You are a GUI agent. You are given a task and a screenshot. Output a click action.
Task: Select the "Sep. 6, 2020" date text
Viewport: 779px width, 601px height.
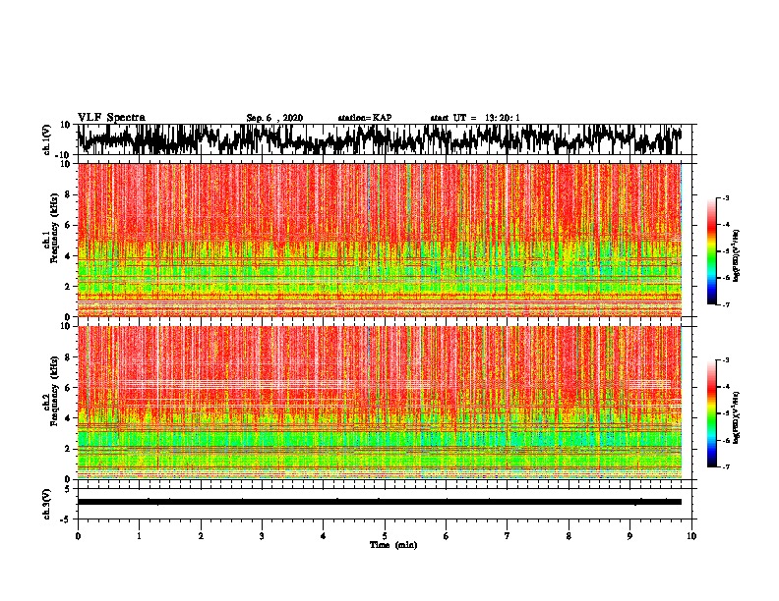pyautogui.click(x=274, y=118)
